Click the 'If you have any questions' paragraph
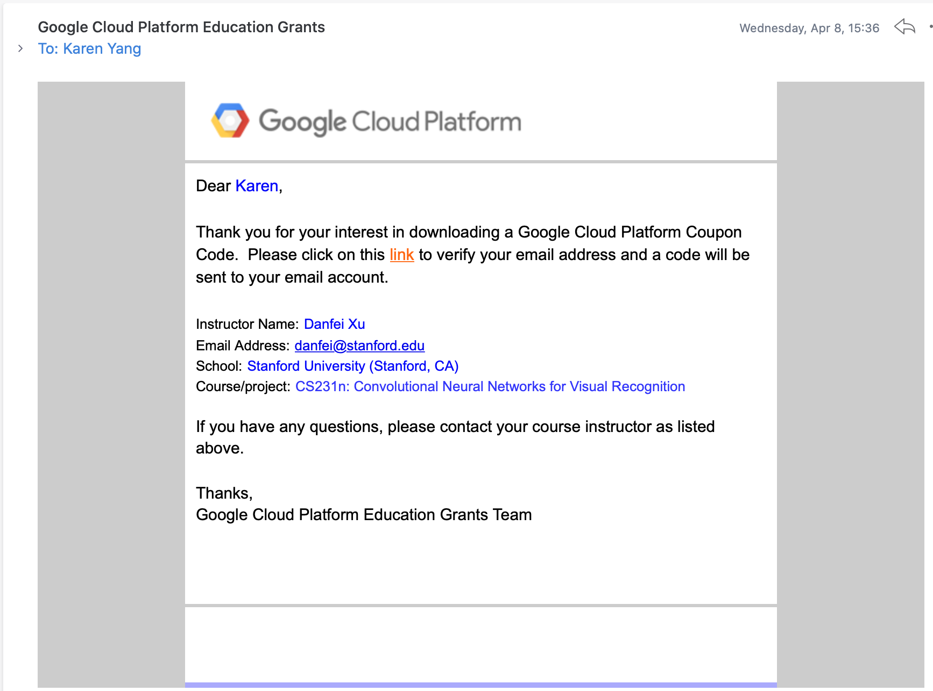This screenshot has height=691, width=933. (x=455, y=437)
